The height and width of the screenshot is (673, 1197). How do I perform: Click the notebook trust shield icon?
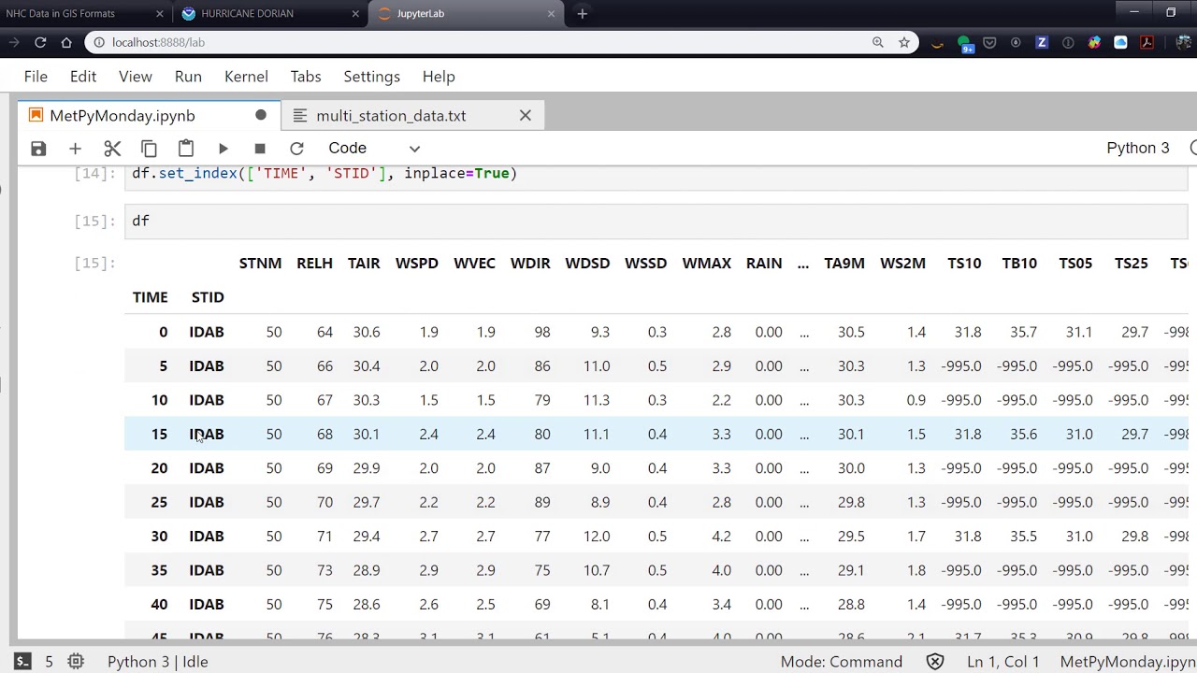[x=934, y=662]
